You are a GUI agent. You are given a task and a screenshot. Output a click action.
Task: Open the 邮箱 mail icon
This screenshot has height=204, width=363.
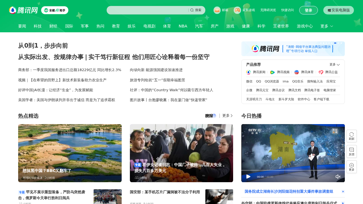tap(217, 10)
